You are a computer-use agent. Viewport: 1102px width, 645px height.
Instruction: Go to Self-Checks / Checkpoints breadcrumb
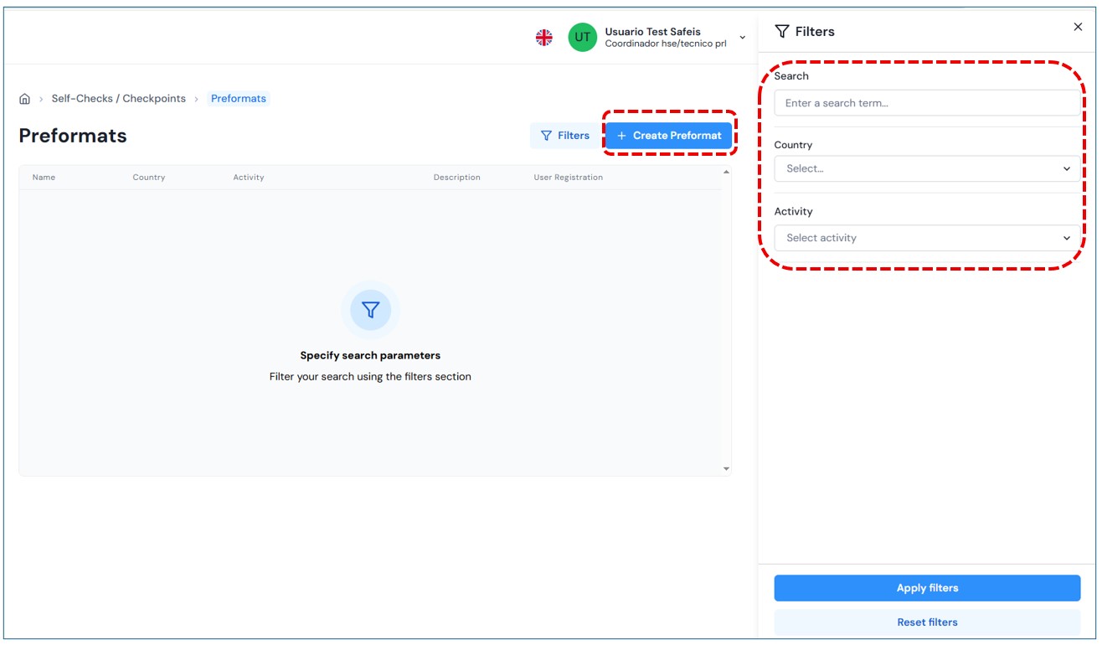coord(119,99)
